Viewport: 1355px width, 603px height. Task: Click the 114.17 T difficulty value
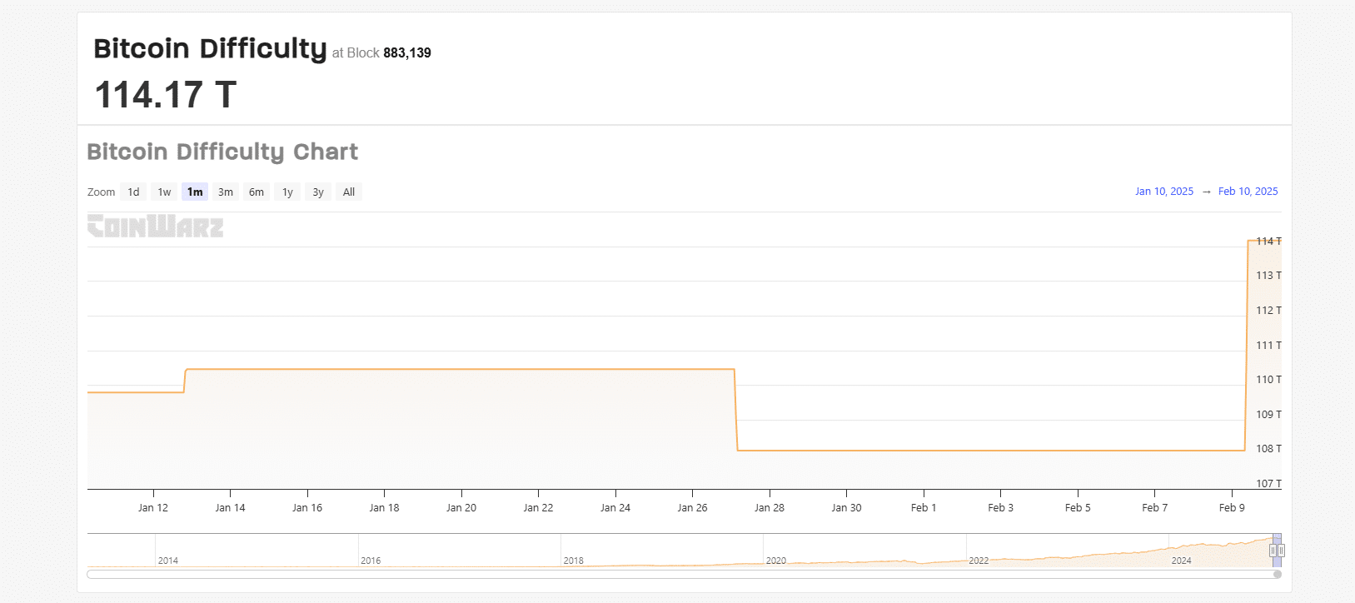click(x=166, y=94)
